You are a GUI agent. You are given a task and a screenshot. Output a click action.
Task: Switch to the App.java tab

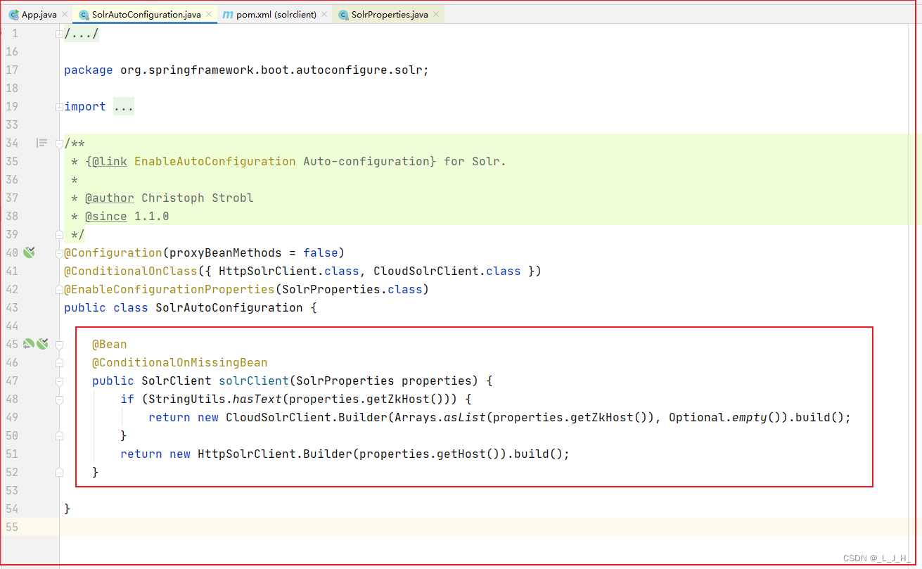pos(33,15)
